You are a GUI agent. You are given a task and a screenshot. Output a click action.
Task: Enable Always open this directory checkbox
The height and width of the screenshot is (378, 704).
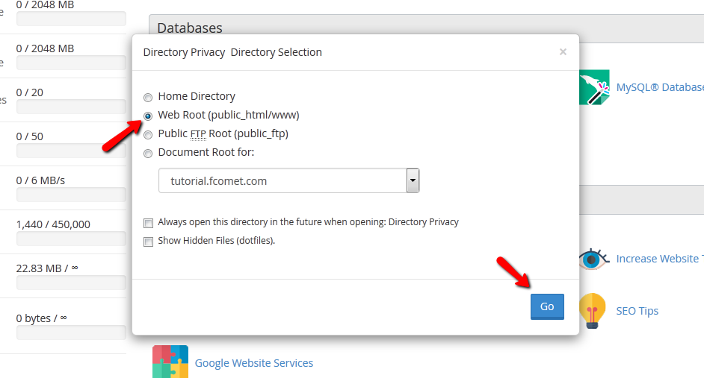pyautogui.click(x=148, y=222)
